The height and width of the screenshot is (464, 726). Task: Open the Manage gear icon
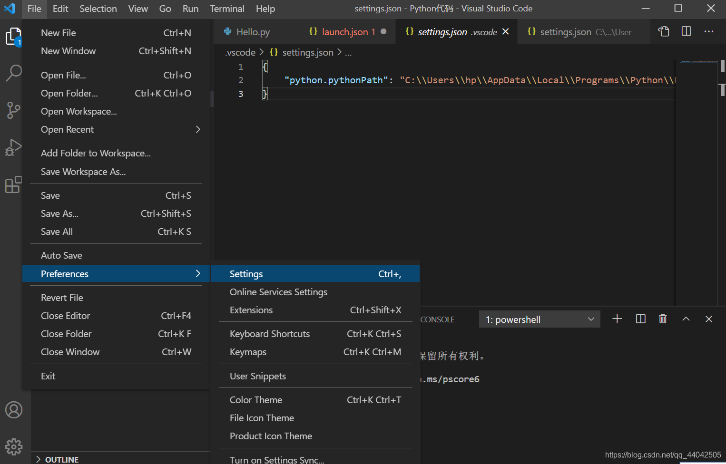point(13,446)
